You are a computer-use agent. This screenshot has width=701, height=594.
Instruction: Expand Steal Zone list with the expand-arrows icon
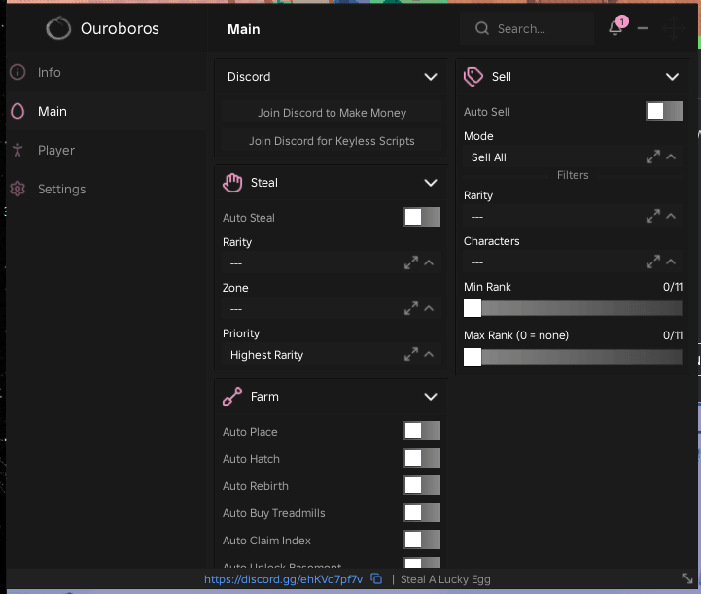[x=411, y=308]
